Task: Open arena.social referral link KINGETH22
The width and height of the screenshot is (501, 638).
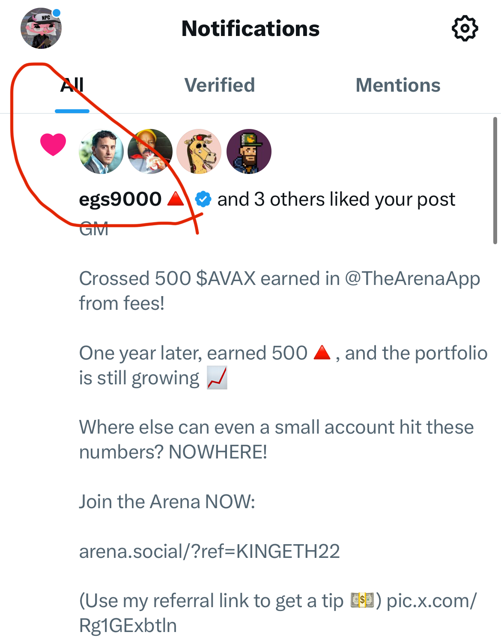Action: (x=209, y=551)
